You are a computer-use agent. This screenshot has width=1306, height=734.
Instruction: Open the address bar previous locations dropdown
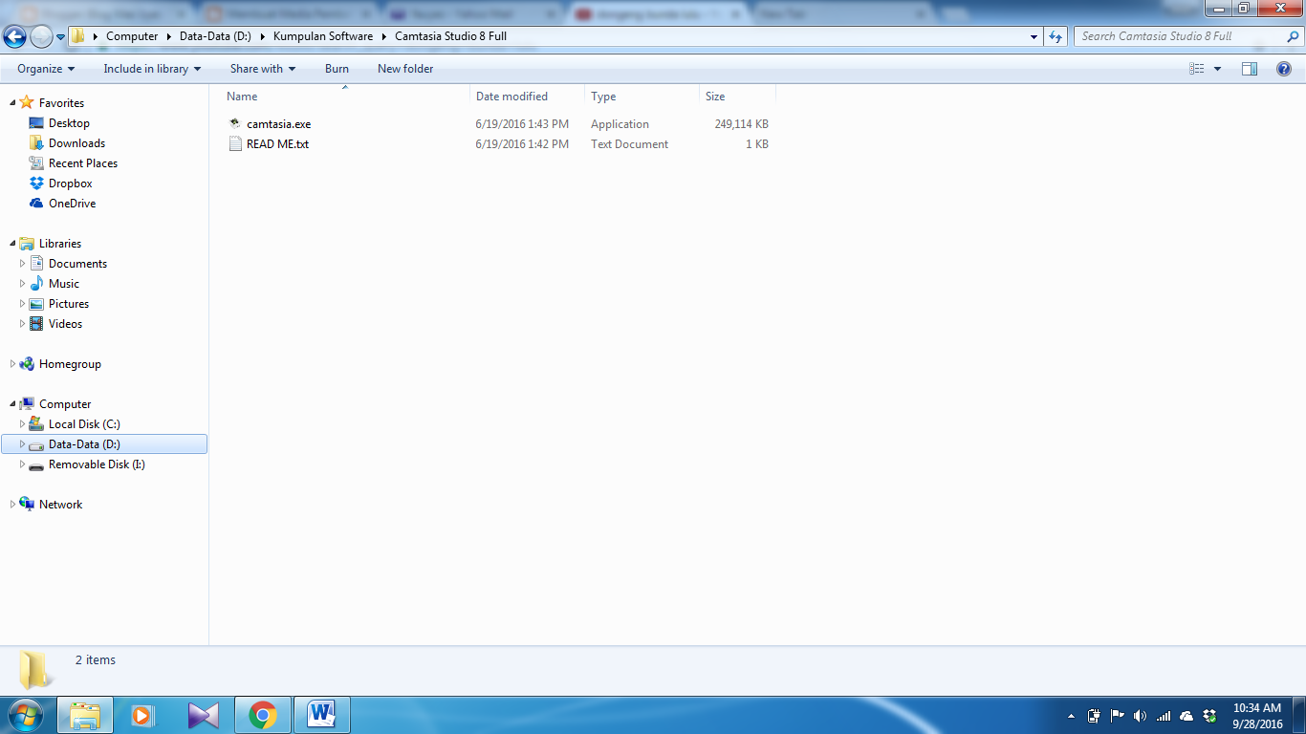point(1034,36)
